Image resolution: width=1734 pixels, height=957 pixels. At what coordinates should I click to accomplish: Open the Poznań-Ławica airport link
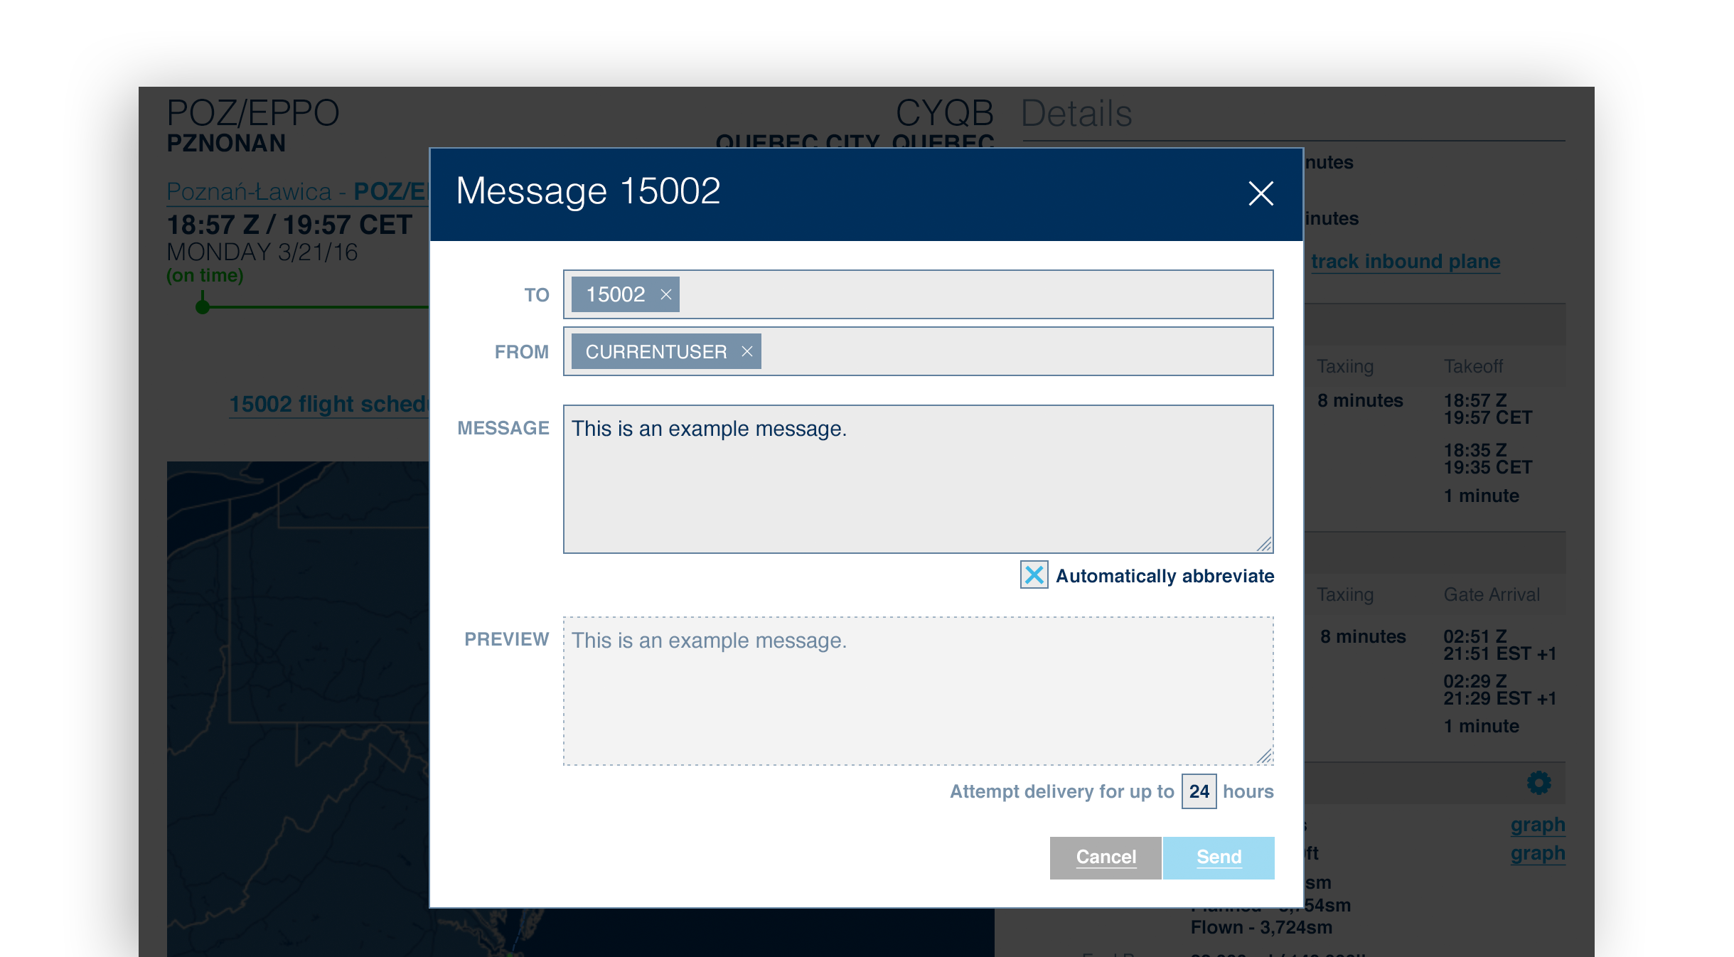tap(297, 192)
